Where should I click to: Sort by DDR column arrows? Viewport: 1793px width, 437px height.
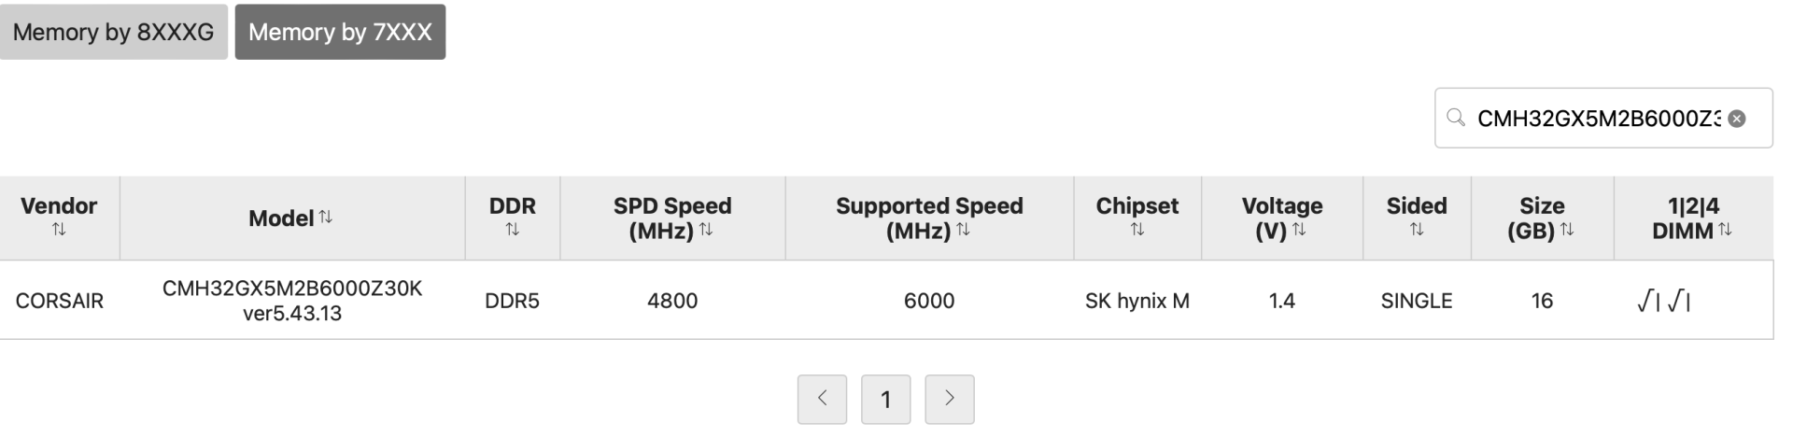[512, 230]
